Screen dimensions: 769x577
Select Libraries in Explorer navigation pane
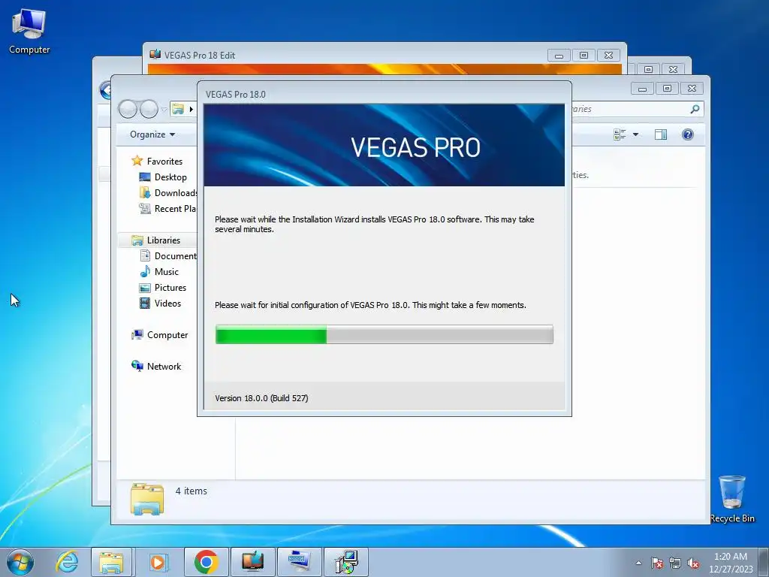163,240
